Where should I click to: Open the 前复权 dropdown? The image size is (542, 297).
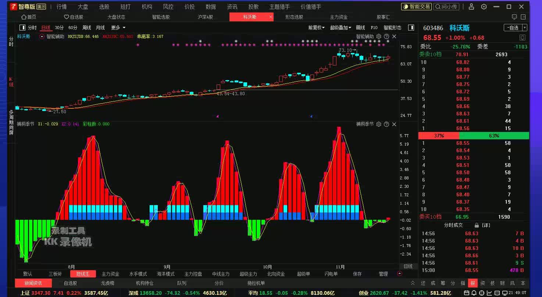316,28
